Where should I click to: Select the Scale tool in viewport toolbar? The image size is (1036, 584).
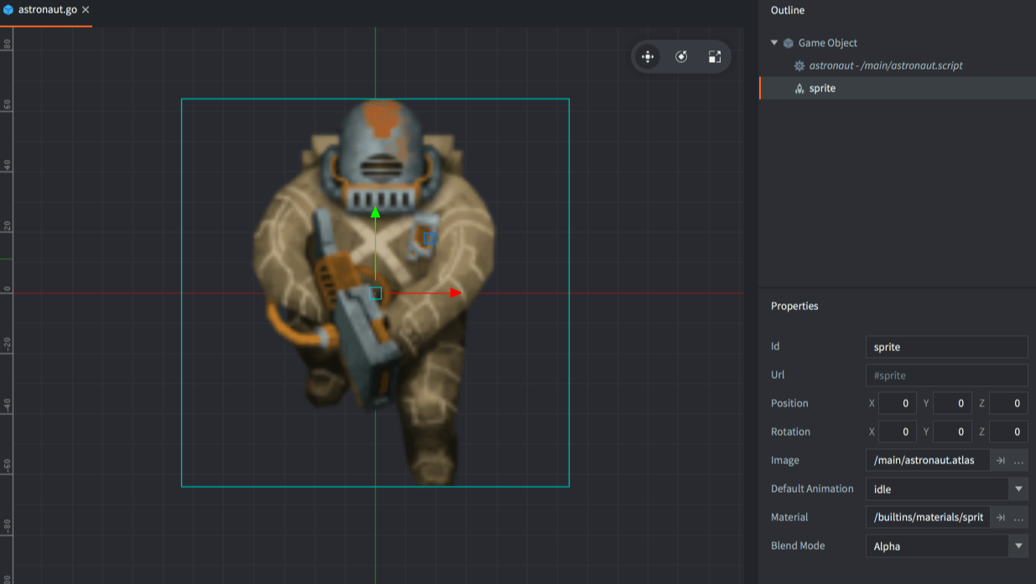[715, 57]
